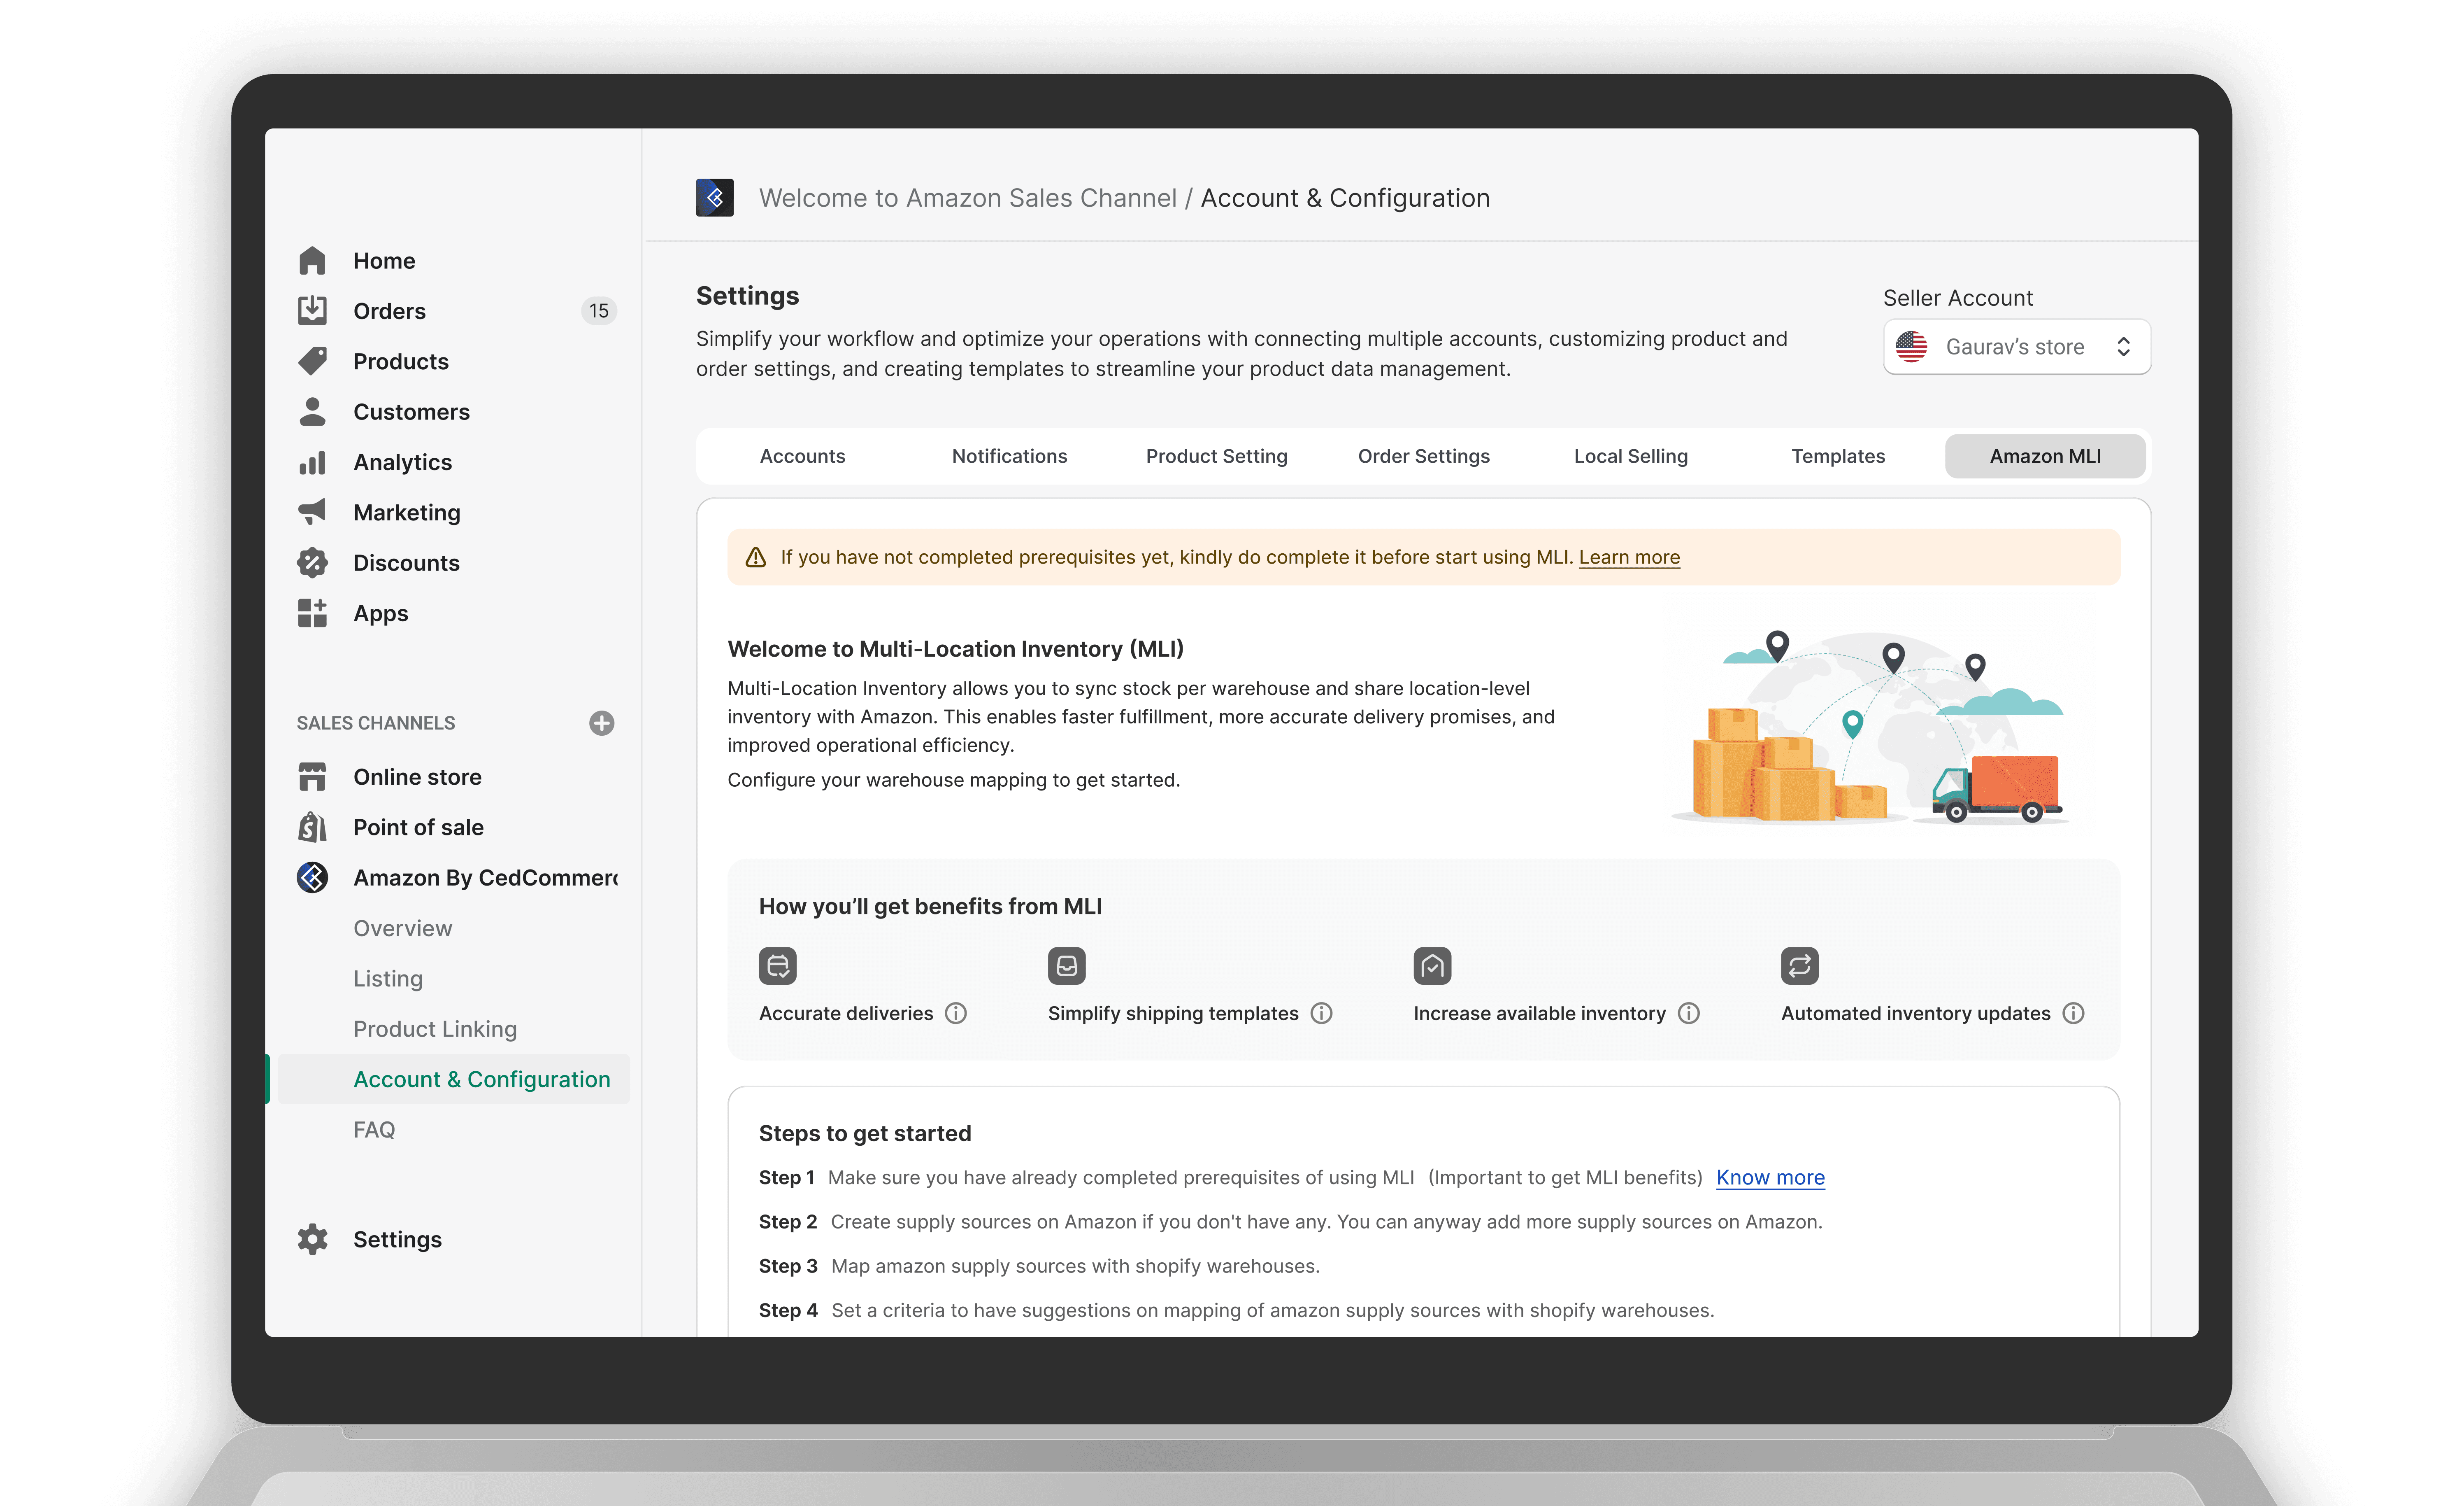Open the Learn more link in banner
The height and width of the screenshot is (1506, 2464).
point(1629,557)
